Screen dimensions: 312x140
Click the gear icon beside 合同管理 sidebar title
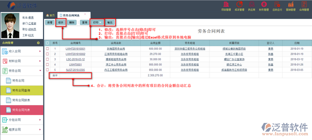pos(38,43)
